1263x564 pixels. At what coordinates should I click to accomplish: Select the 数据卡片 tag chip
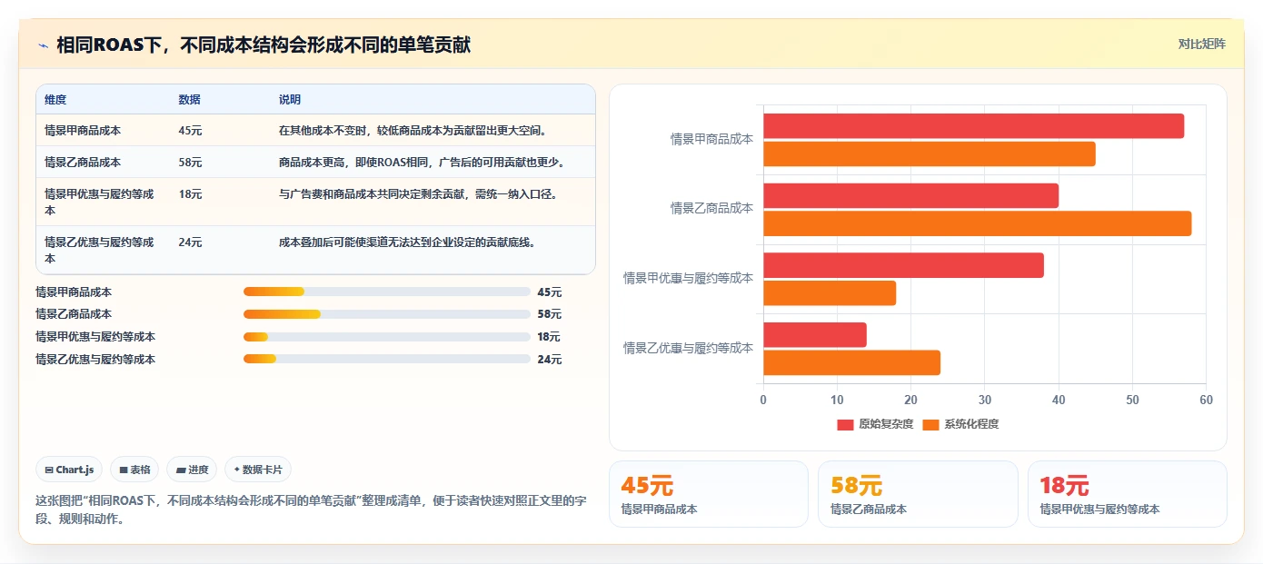coord(258,470)
